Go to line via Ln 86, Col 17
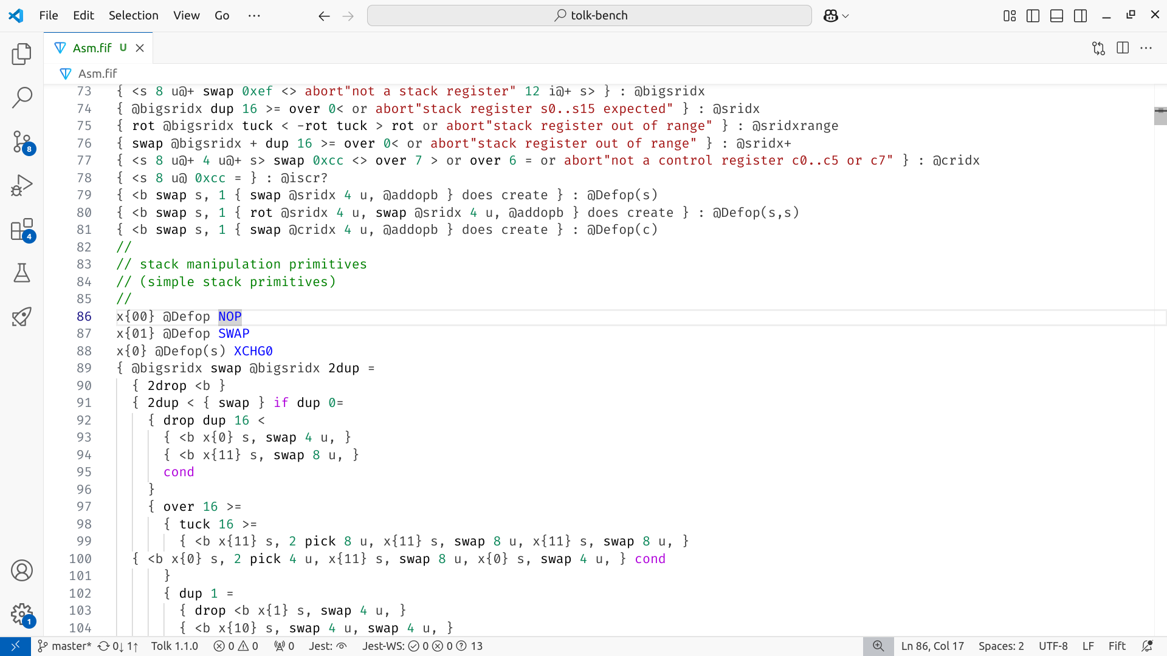This screenshot has width=1167, height=656. click(932, 646)
